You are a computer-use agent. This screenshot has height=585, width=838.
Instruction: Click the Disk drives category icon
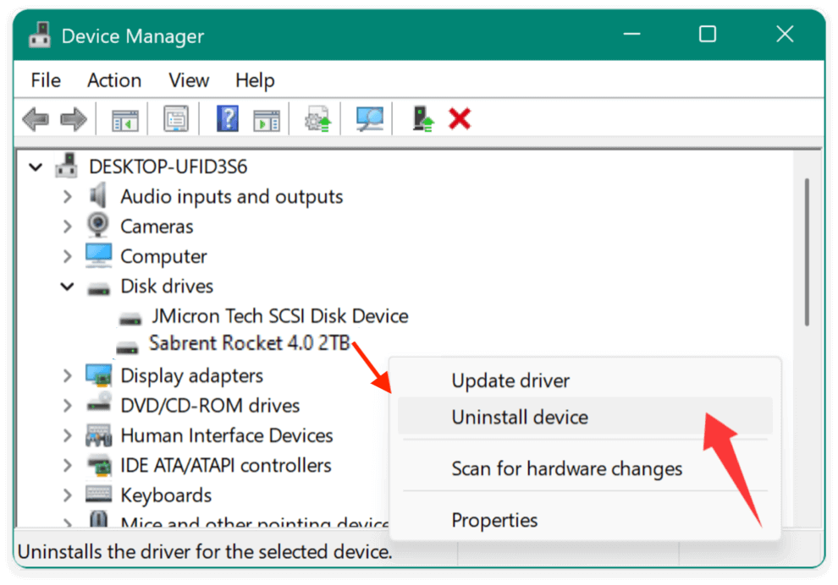(x=98, y=286)
